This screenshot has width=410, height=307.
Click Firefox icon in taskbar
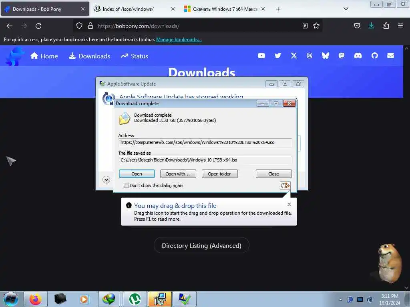coord(36,299)
